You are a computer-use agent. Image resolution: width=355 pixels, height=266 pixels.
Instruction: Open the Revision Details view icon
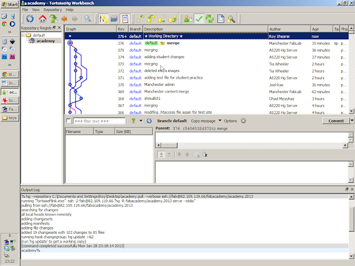(x=188, y=19)
